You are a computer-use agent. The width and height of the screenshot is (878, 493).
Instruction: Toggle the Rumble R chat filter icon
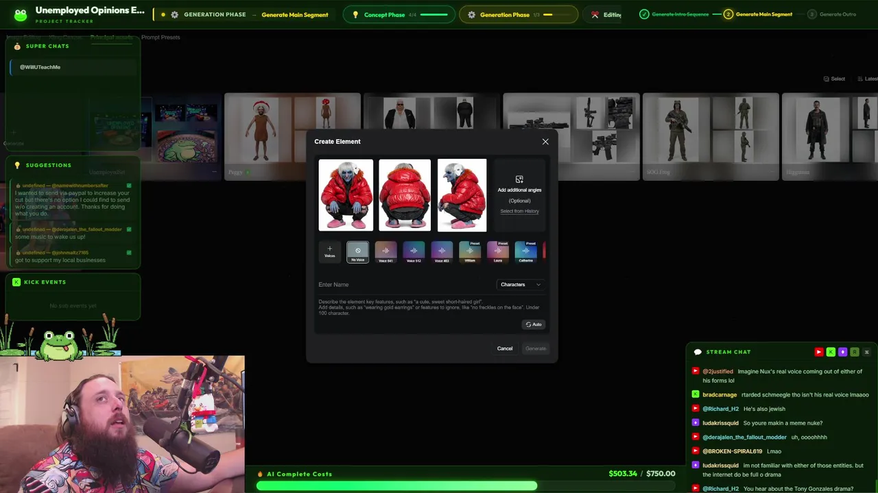[854, 352]
